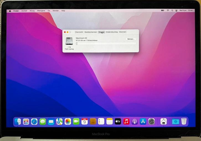Screen dimensions: 201x141
Task: Minimize the storage window
Action: click(68, 32)
